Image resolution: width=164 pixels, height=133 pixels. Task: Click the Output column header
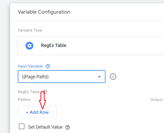(157, 100)
